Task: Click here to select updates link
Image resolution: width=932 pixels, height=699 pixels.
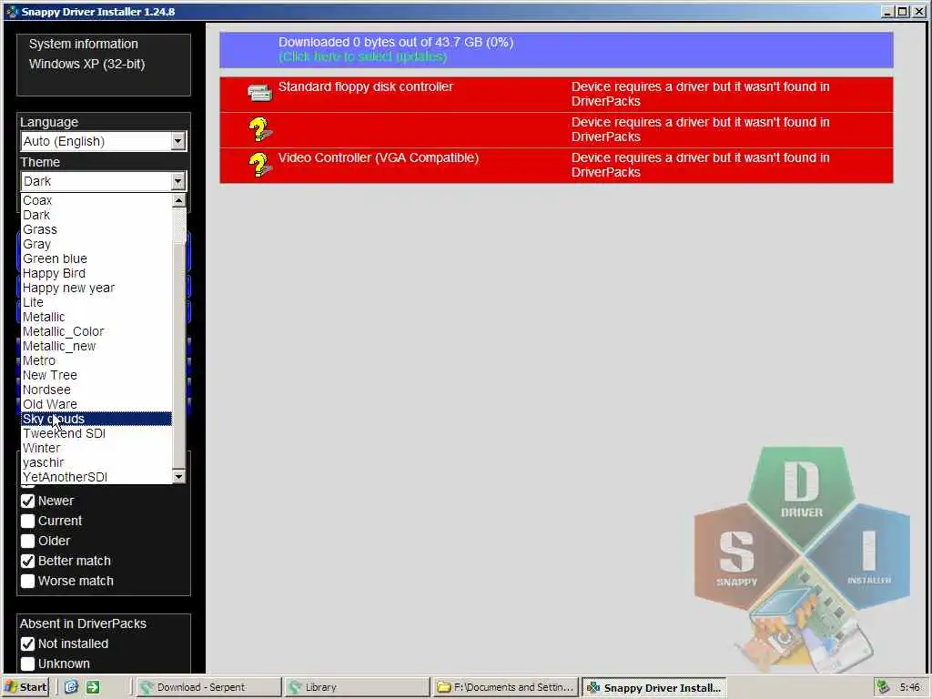Action: (362, 56)
